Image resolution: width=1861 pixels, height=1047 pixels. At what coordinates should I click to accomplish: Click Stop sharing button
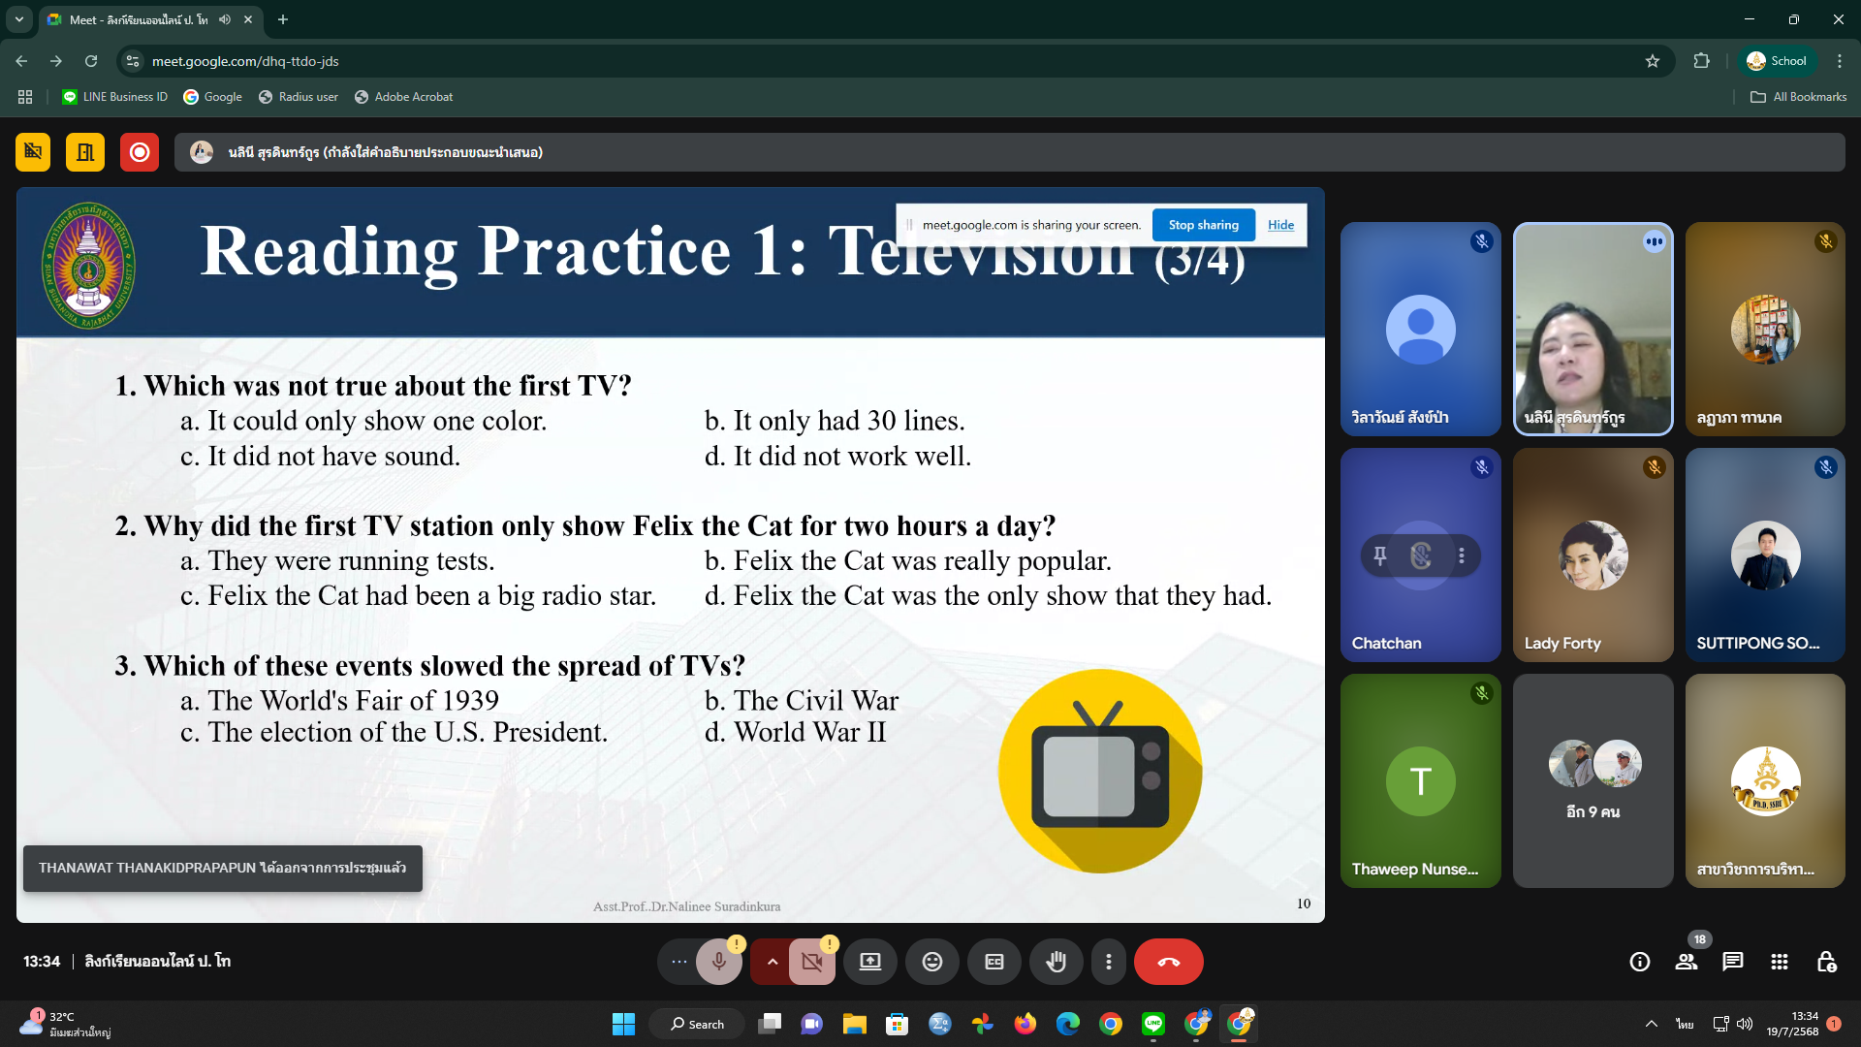click(x=1203, y=225)
